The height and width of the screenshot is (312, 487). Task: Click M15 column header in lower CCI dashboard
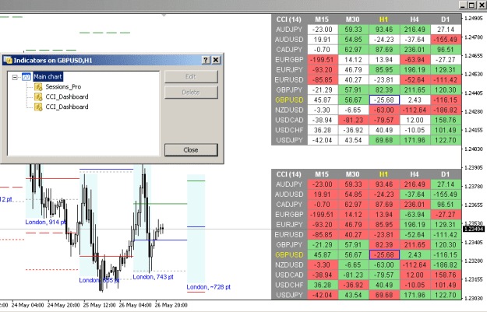322,174
